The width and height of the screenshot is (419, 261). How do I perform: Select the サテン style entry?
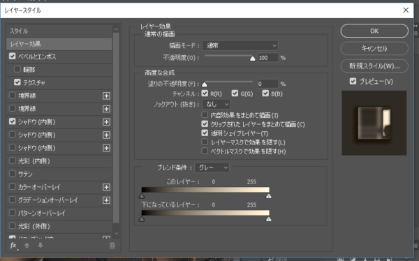pos(59,174)
